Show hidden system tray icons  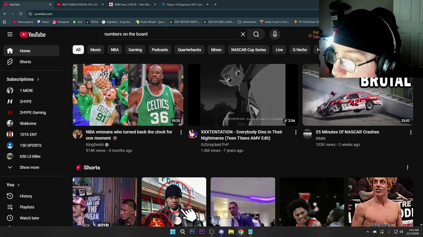coord(367,232)
